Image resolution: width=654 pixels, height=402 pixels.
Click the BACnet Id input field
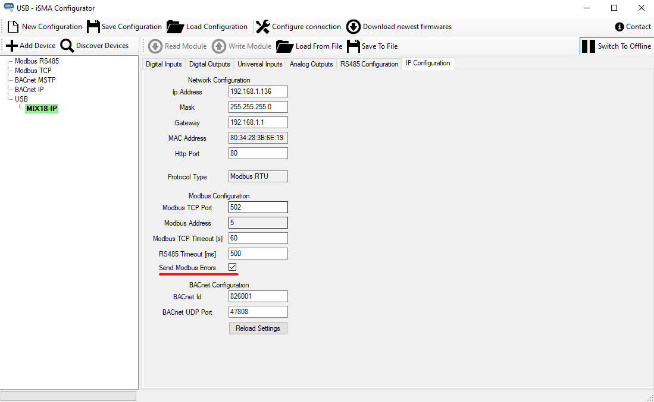click(x=258, y=296)
